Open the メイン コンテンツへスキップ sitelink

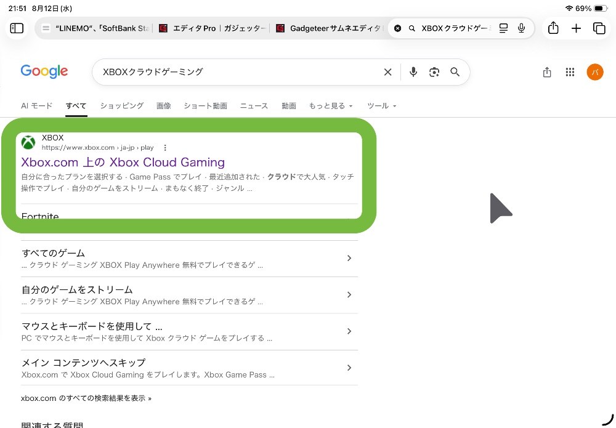click(x=83, y=363)
